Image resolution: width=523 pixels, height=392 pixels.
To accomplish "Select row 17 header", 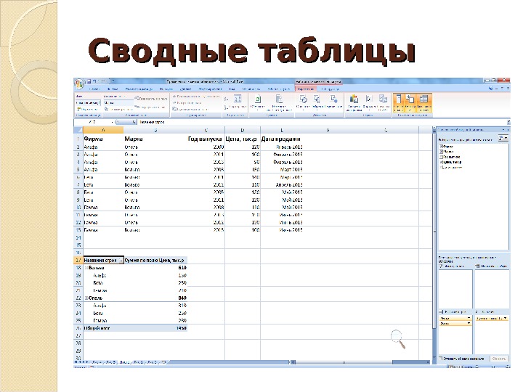I will tap(78, 261).
